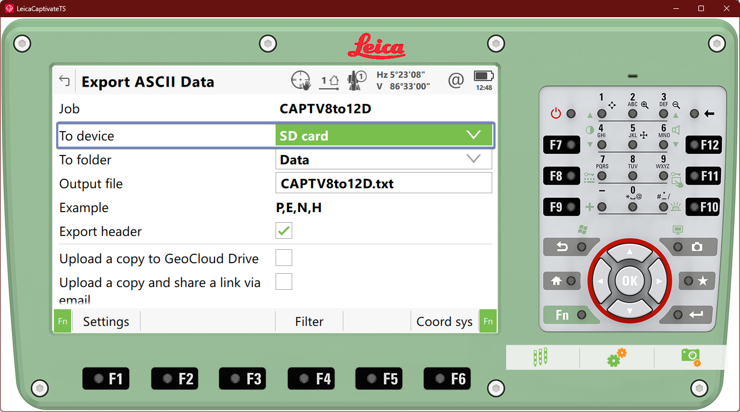Screen dimensions: 740x412
Task: Click the Job value CAPTV8to12D
Action: click(x=325, y=109)
